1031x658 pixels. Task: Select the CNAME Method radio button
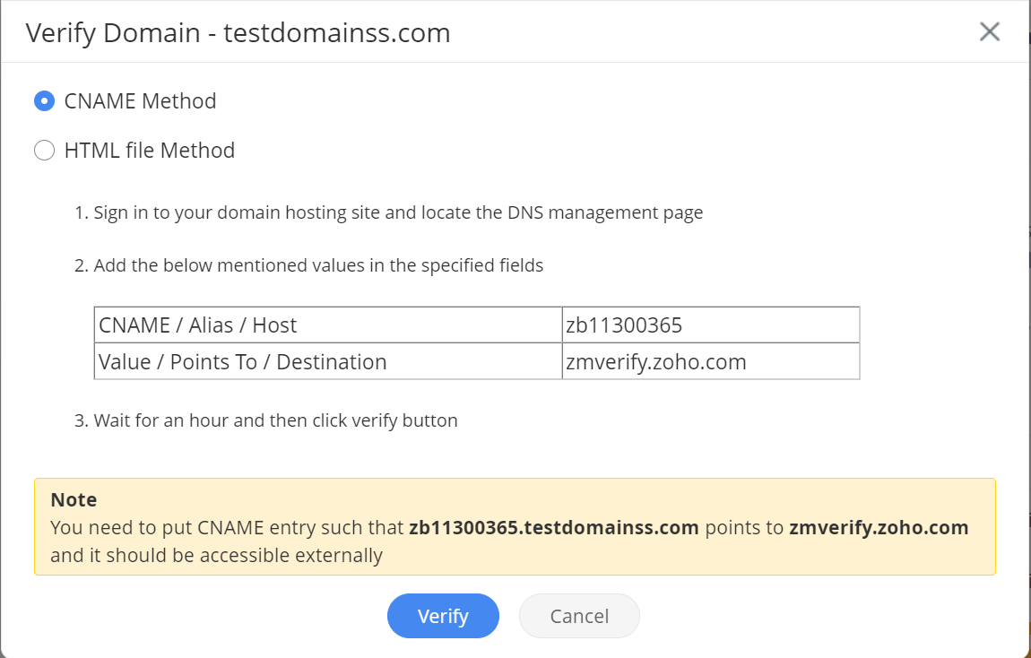point(44,101)
